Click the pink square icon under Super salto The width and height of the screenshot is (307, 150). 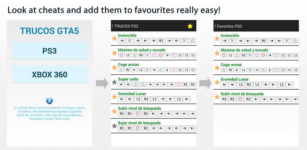(178, 84)
